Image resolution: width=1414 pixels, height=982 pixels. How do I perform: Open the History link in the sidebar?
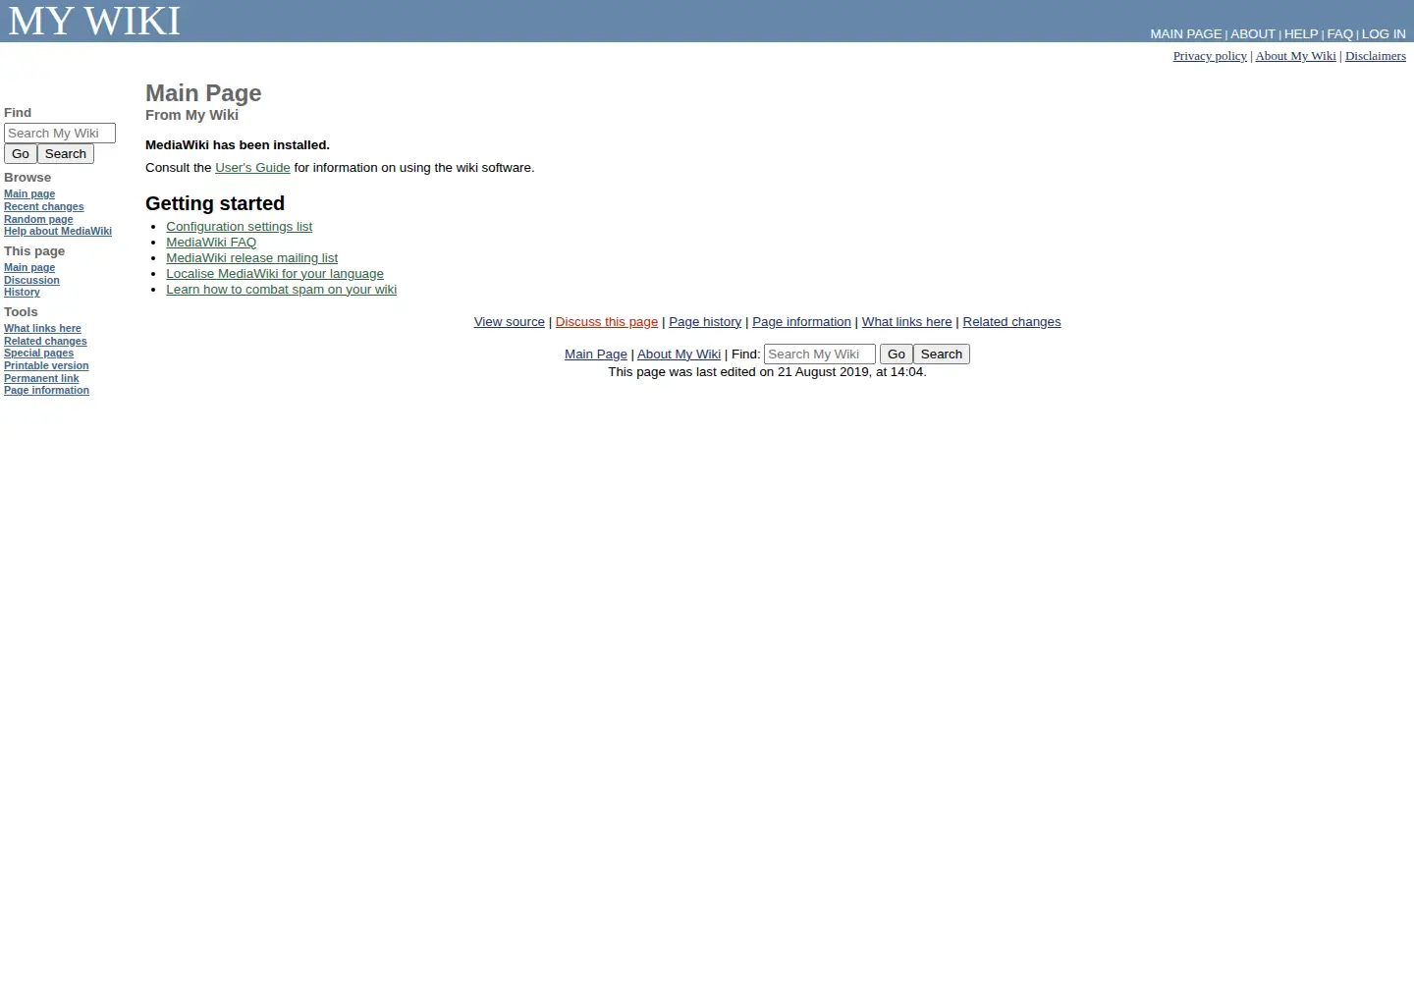(x=22, y=293)
